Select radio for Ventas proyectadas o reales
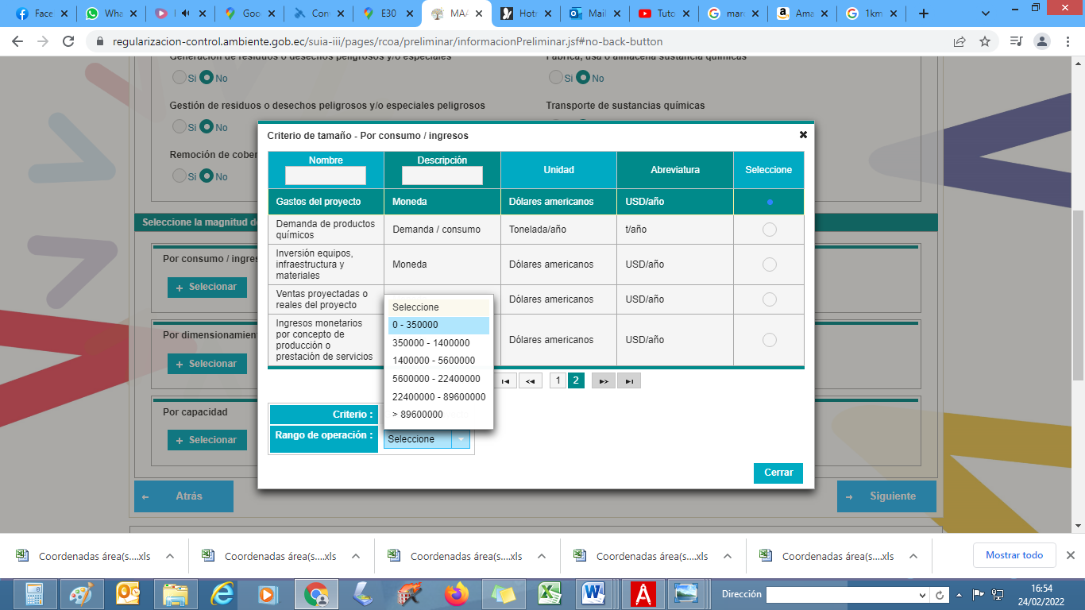The width and height of the screenshot is (1085, 610). tap(769, 299)
